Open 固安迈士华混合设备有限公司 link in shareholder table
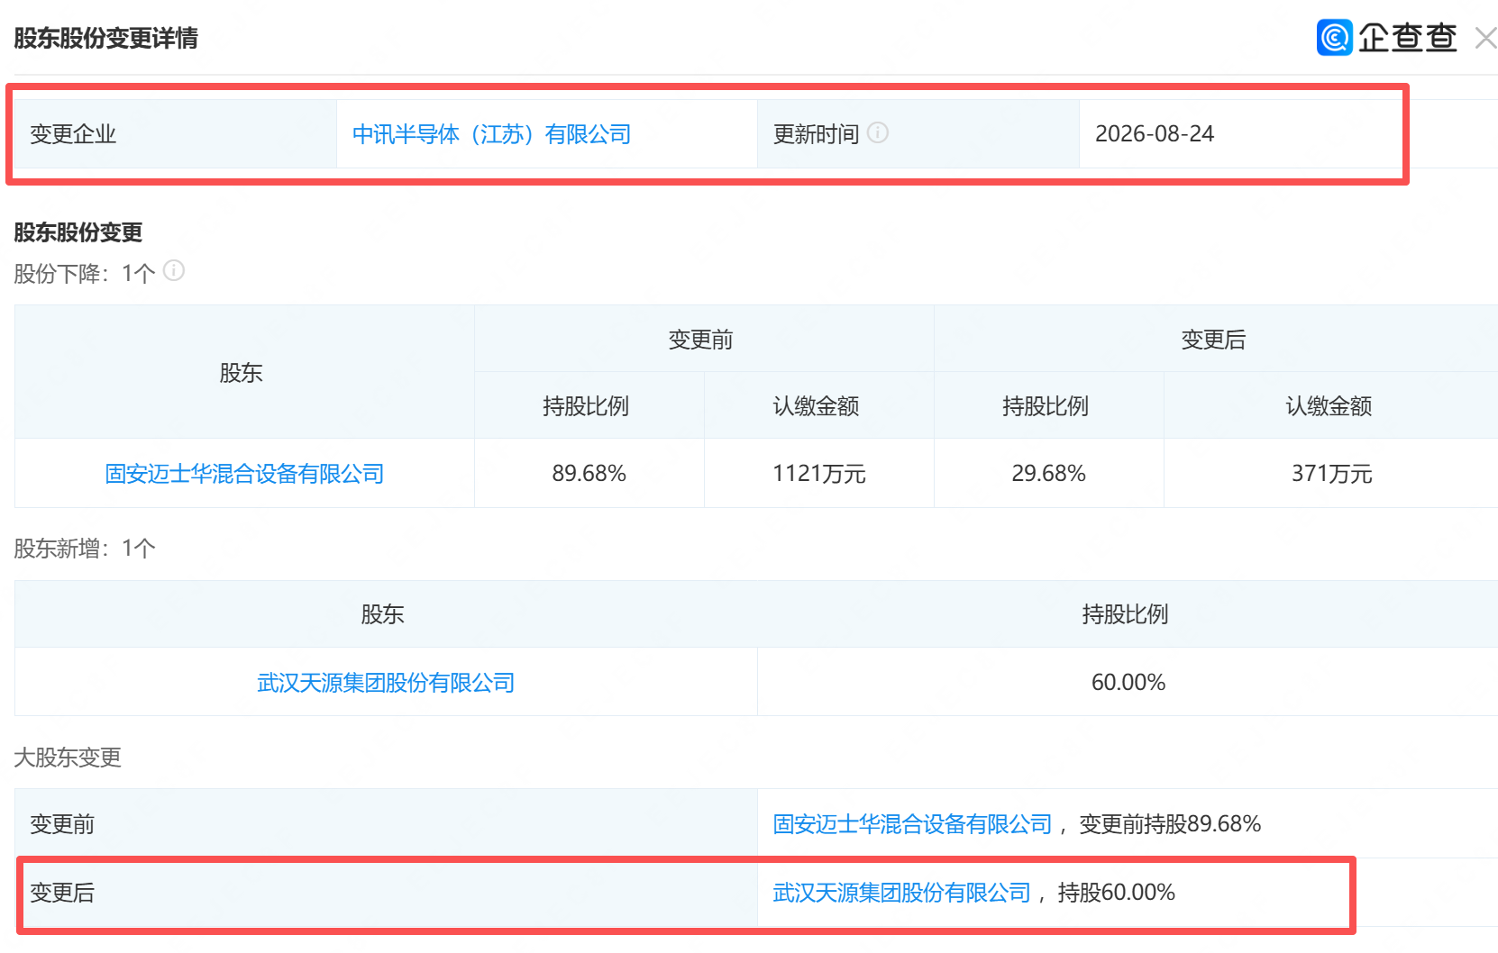 [244, 474]
